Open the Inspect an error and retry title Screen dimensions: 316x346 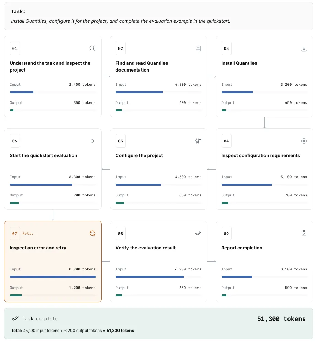(38, 248)
